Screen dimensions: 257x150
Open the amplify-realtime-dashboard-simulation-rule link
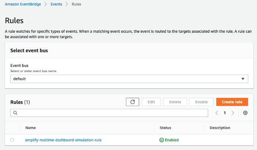(63, 140)
